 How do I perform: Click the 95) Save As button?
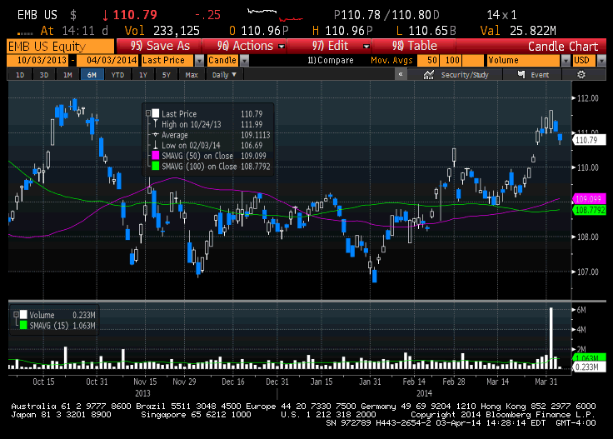(x=159, y=46)
